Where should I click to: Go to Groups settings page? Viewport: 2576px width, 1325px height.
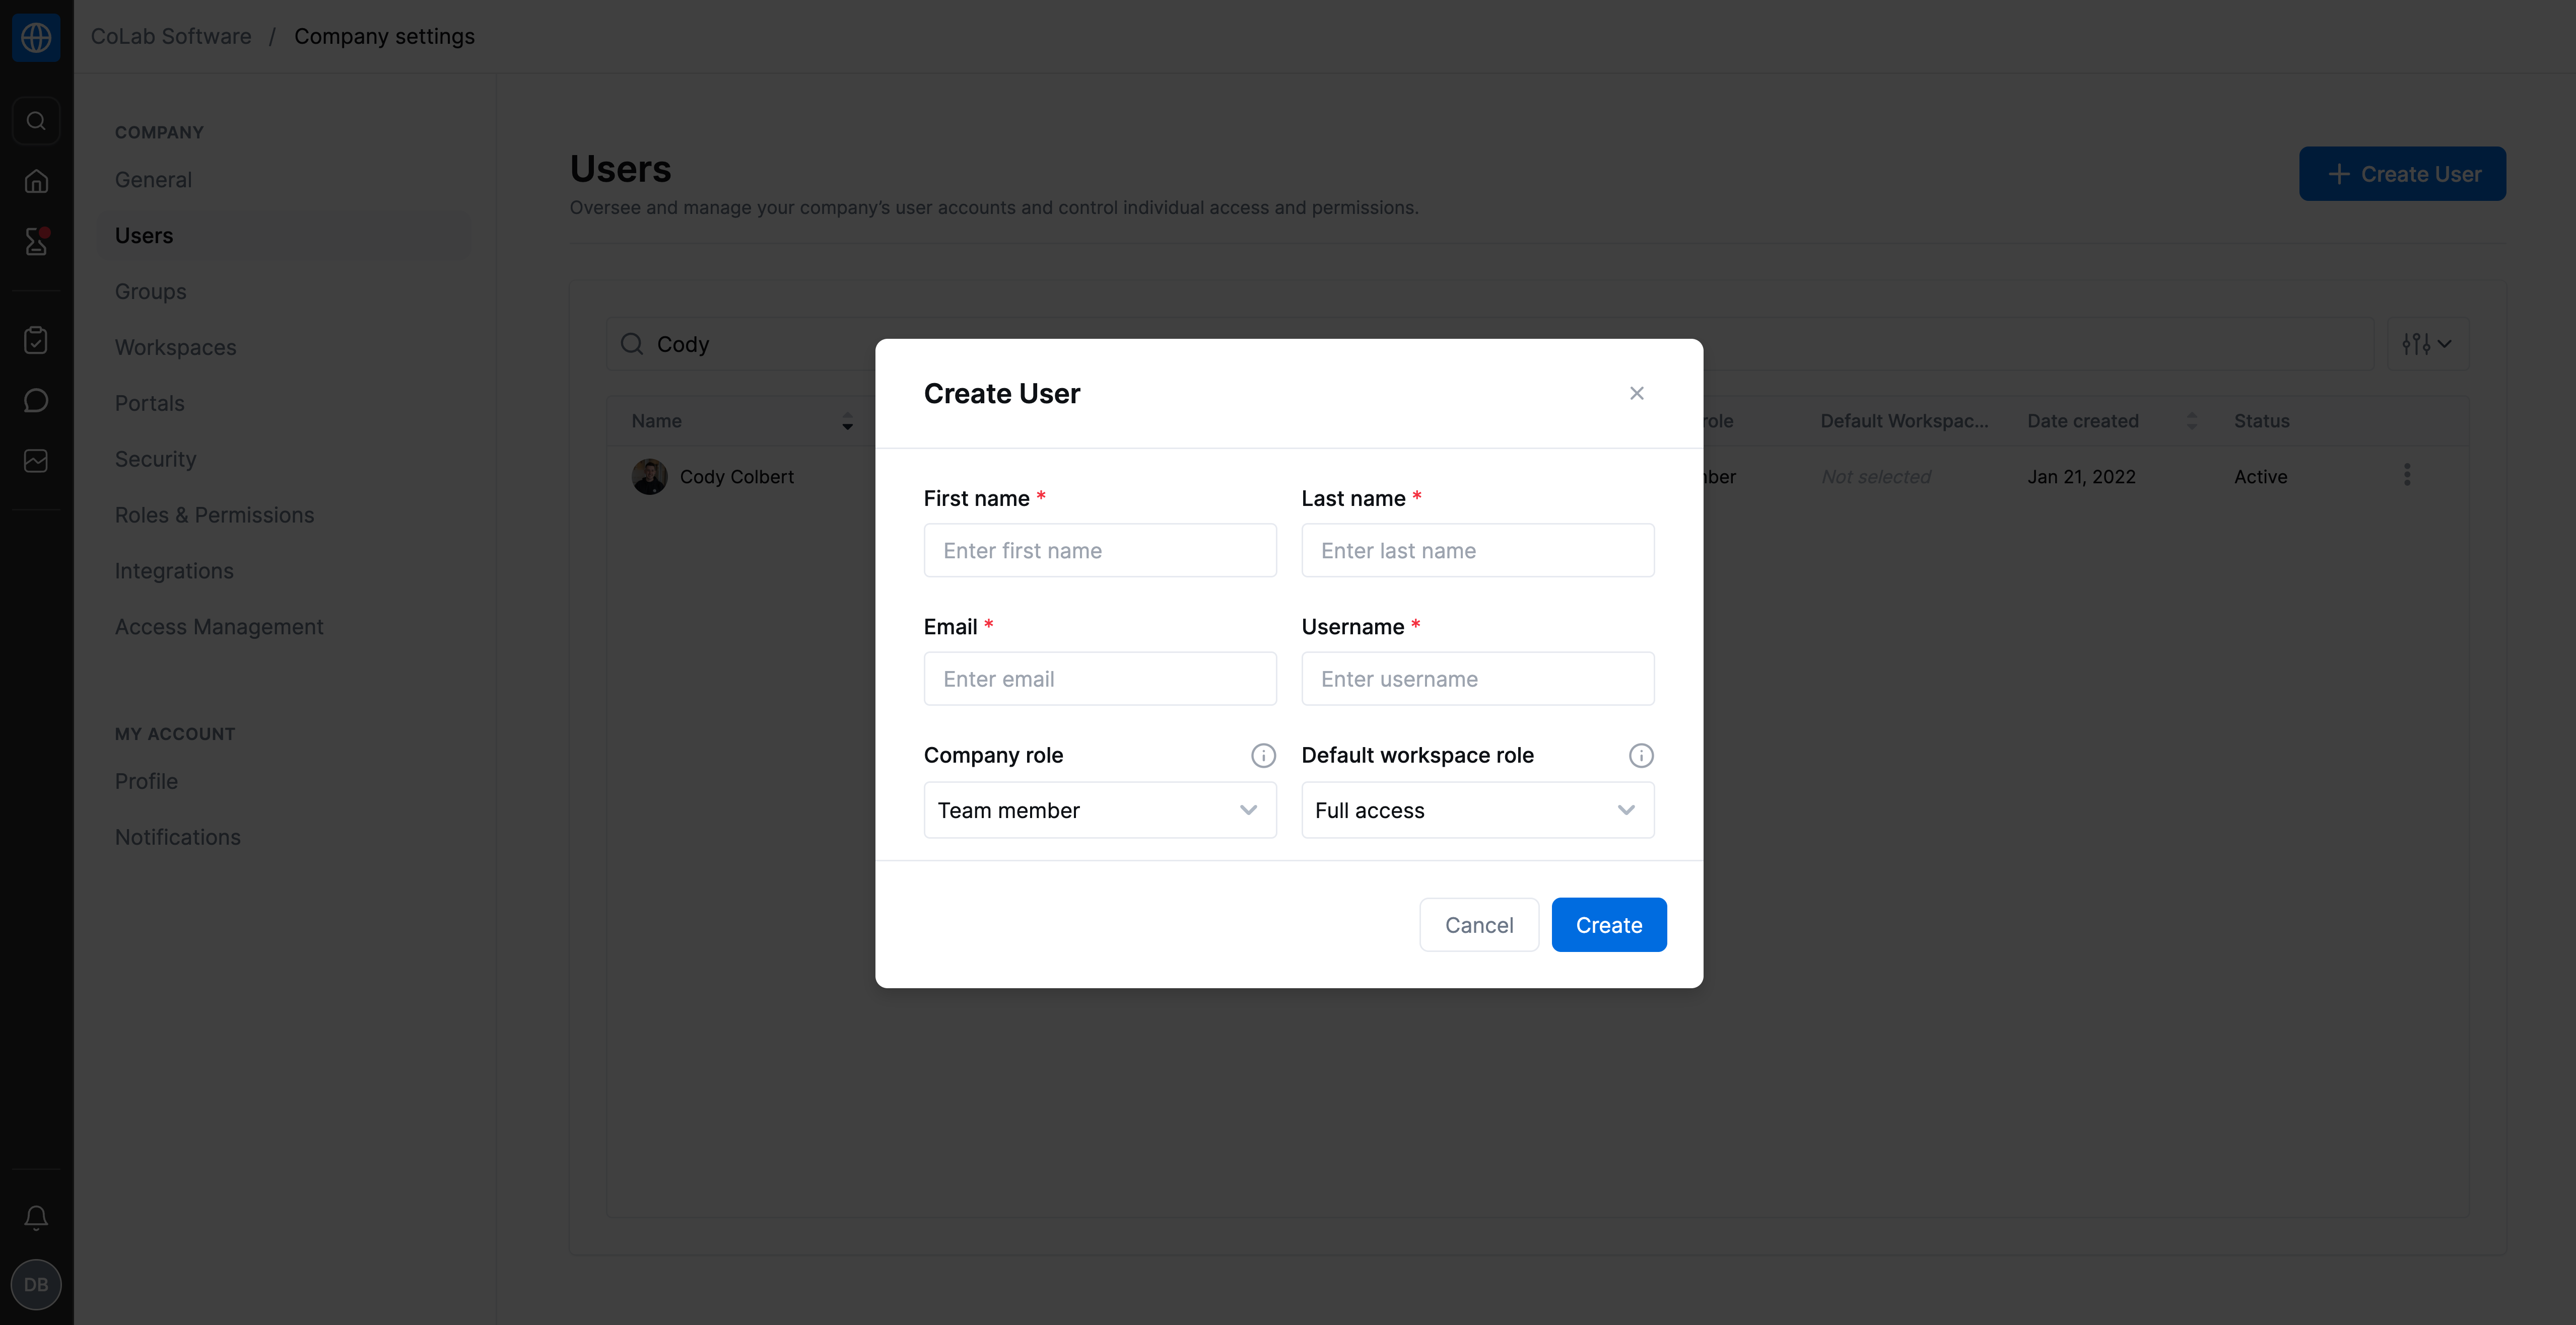151,292
